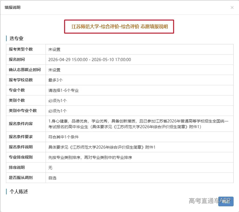Image resolution: width=239 pixels, height=212 pixels.
Task: Click the blue 确定 button
Action: pos(226,201)
